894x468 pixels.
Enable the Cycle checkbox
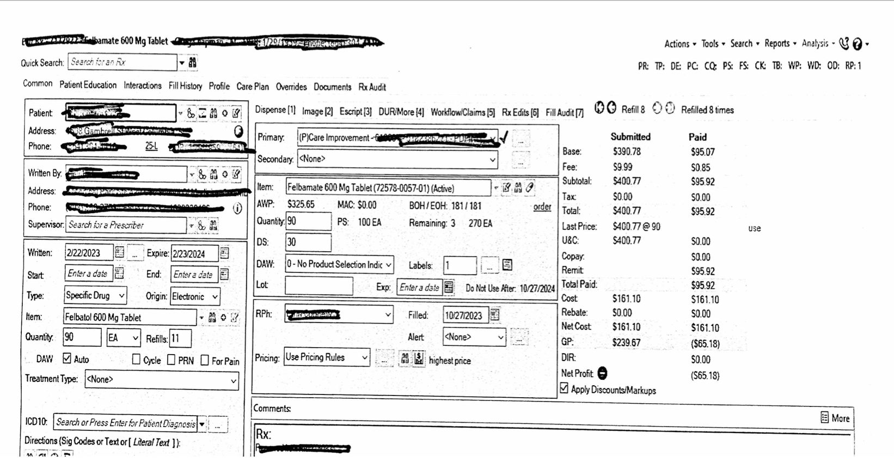(137, 360)
